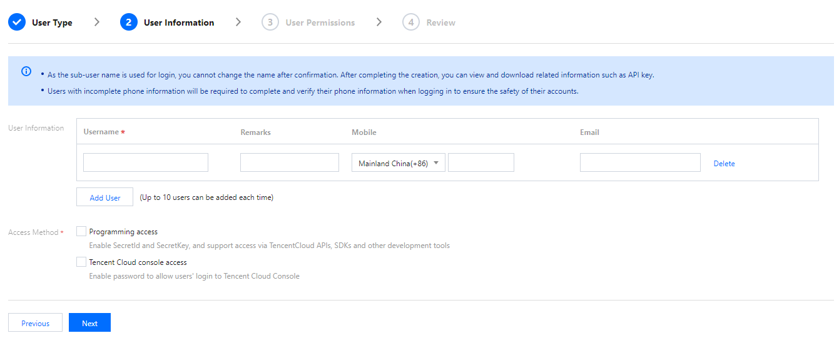Click the User Type completed checkmark icon
Image resolution: width=839 pixels, height=343 pixels.
16,22
